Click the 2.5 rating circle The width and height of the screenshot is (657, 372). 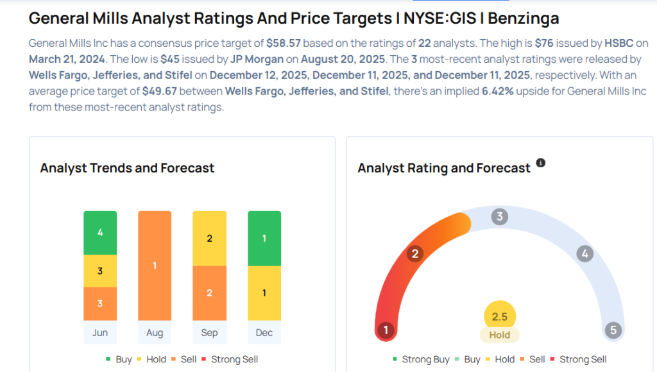(x=499, y=317)
